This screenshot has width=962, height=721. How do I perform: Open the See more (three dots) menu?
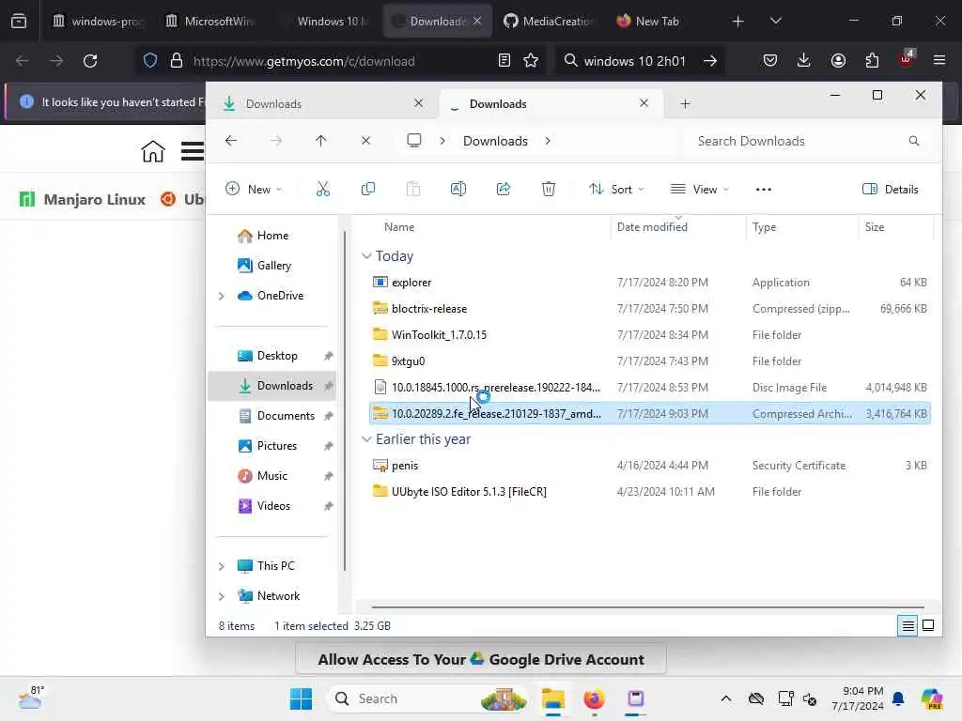click(x=763, y=190)
